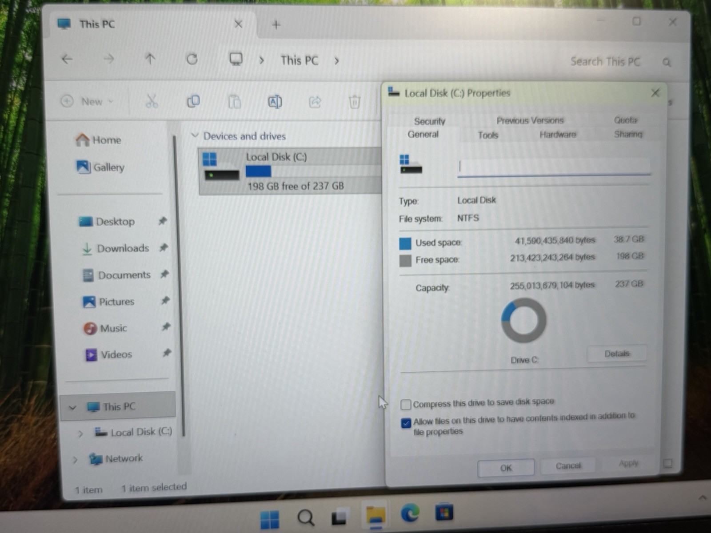Image resolution: width=711 pixels, height=533 pixels.
Task: Click File Explorer taskbar icon
Action: tap(375, 516)
